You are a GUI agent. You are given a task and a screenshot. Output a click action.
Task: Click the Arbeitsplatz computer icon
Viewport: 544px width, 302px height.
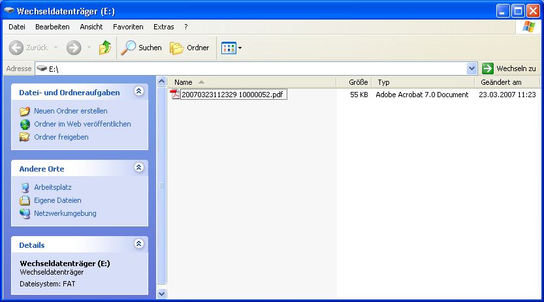pyautogui.click(x=25, y=187)
